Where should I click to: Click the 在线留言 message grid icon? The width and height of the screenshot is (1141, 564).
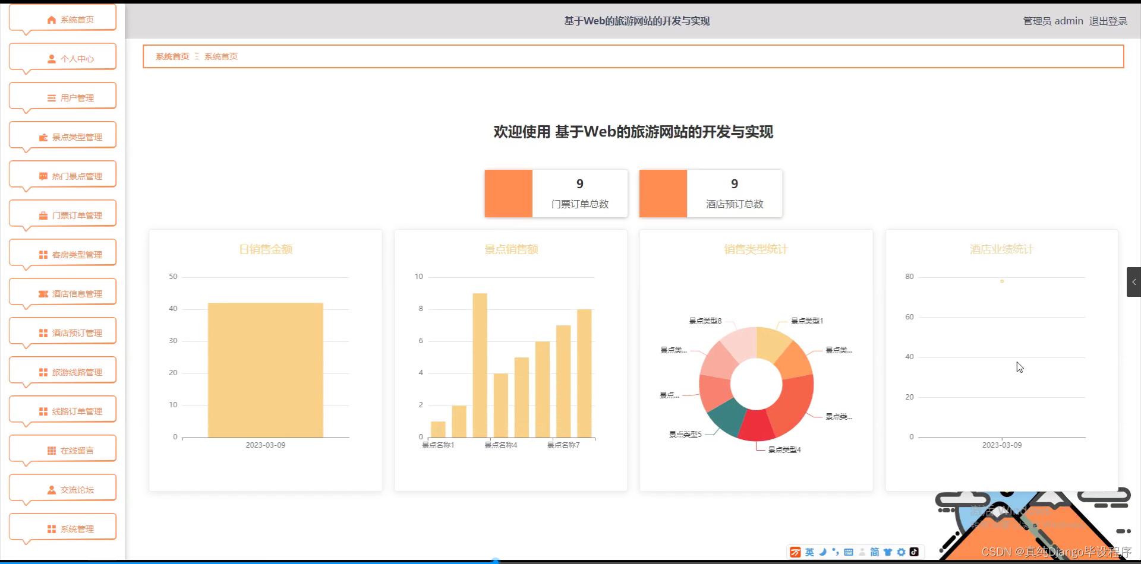[x=51, y=449]
